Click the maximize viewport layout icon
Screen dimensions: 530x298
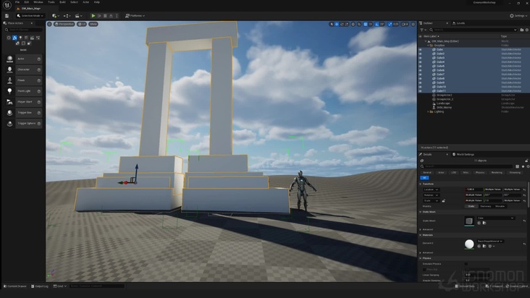(x=413, y=24)
